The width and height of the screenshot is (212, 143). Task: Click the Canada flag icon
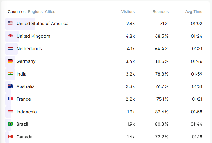click(x=10, y=137)
